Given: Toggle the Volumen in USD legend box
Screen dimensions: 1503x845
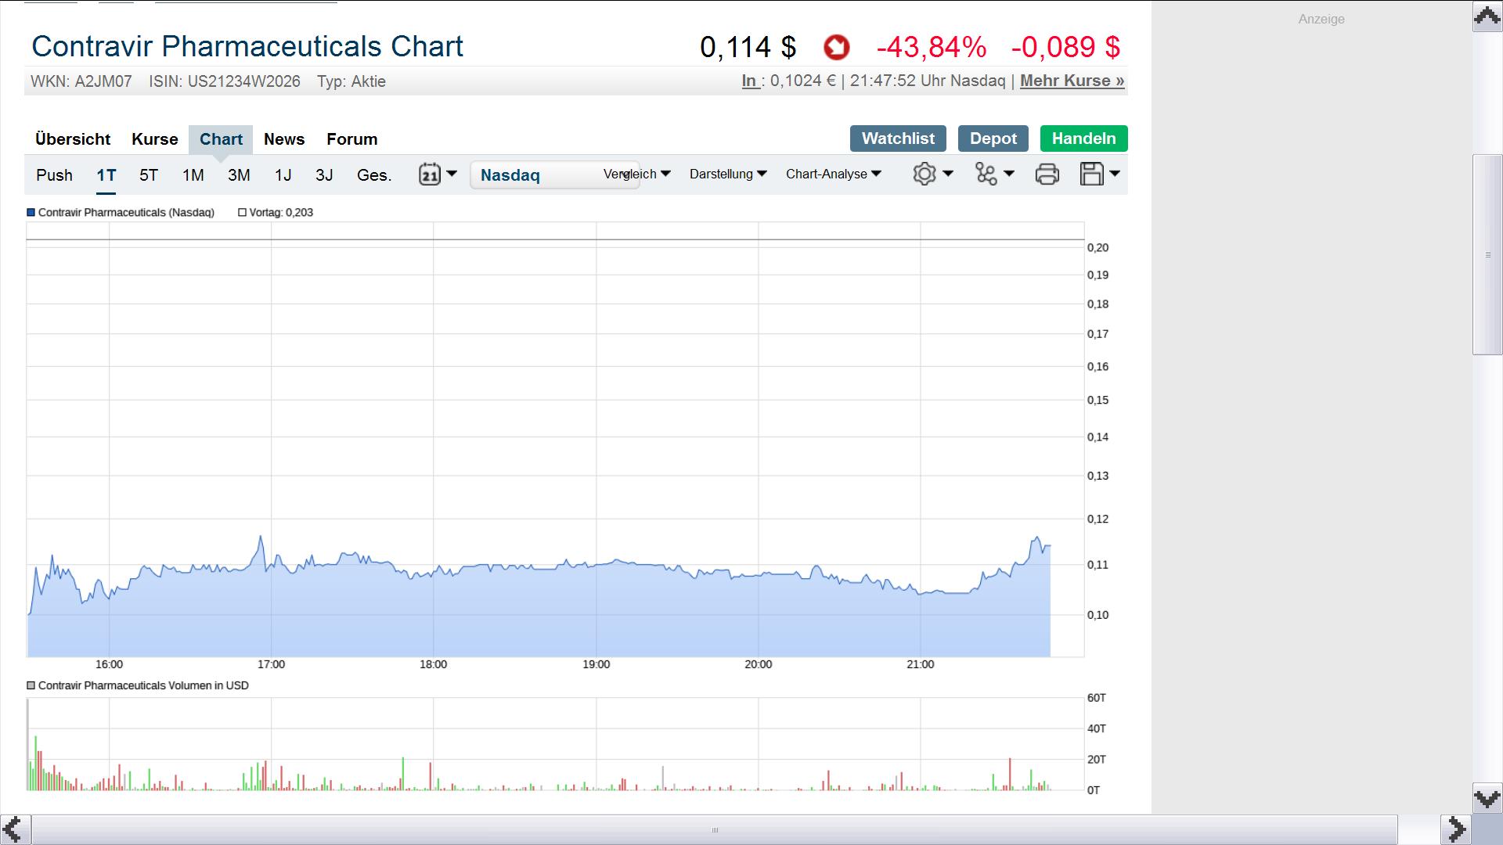Looking at the screenshot, I should click(31, 685).
